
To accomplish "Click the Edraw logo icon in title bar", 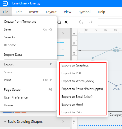I will (5, 3).
